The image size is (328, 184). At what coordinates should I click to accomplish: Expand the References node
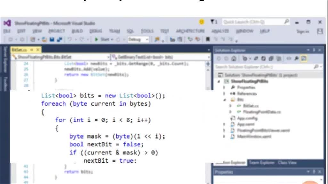(x=225, y=94)
